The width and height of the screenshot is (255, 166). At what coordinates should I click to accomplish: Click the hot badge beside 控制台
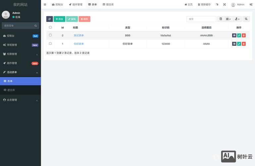point(35,36)
